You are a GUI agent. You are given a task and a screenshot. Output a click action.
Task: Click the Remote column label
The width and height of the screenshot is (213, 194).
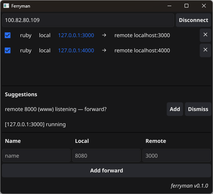point(156,141)
